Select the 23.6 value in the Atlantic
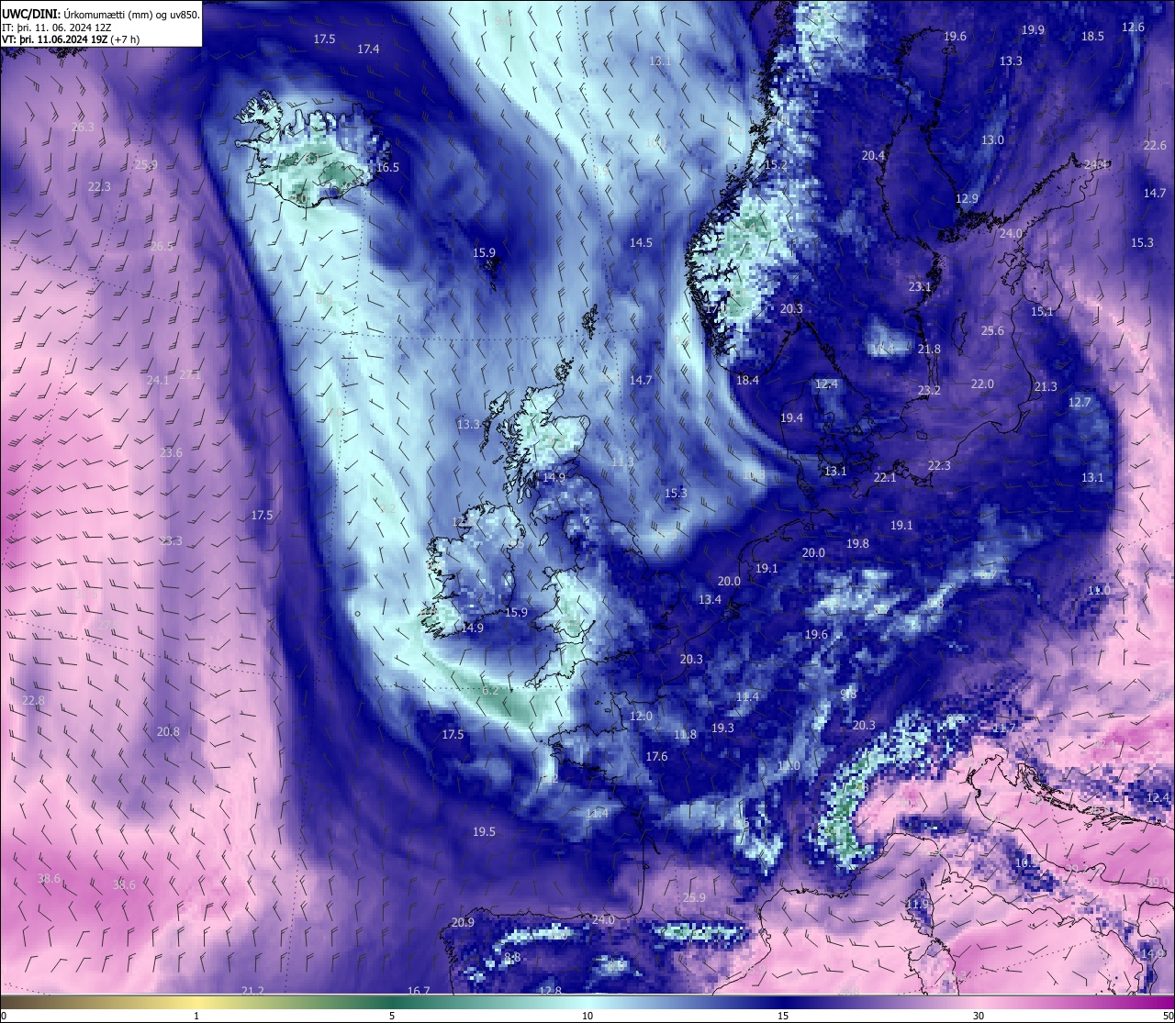The height and width of the screenshot is (1023, 1175). pyautogui.click(x=171, y=453)
